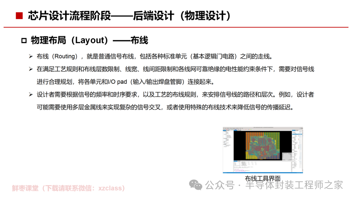Screen dimensions: 354x199
Task: Select the heading 物理布局（Layout）——布线
Action: [89, 40]
